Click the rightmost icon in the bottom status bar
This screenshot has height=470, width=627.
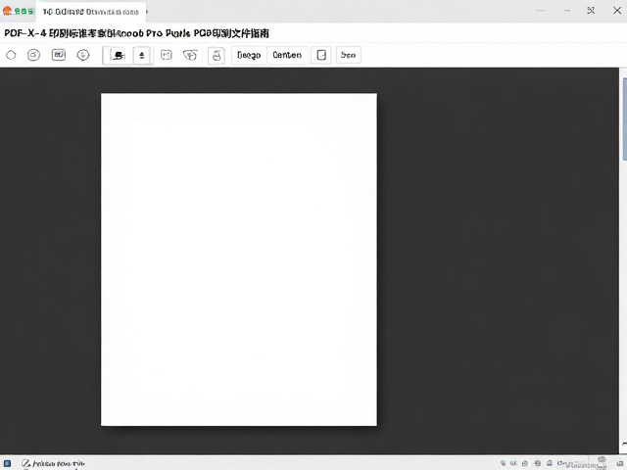coord(620,463)
